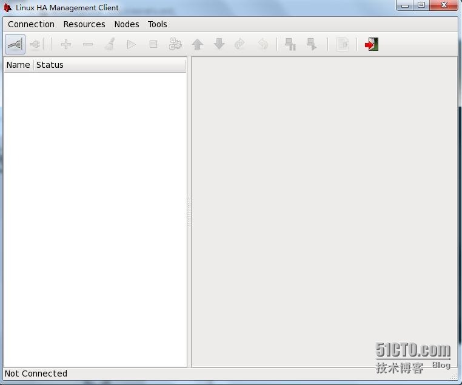Image resolution: width=462 pixels, height=385 pixels.
Task: Open the Tools menu
Action: 158,24
